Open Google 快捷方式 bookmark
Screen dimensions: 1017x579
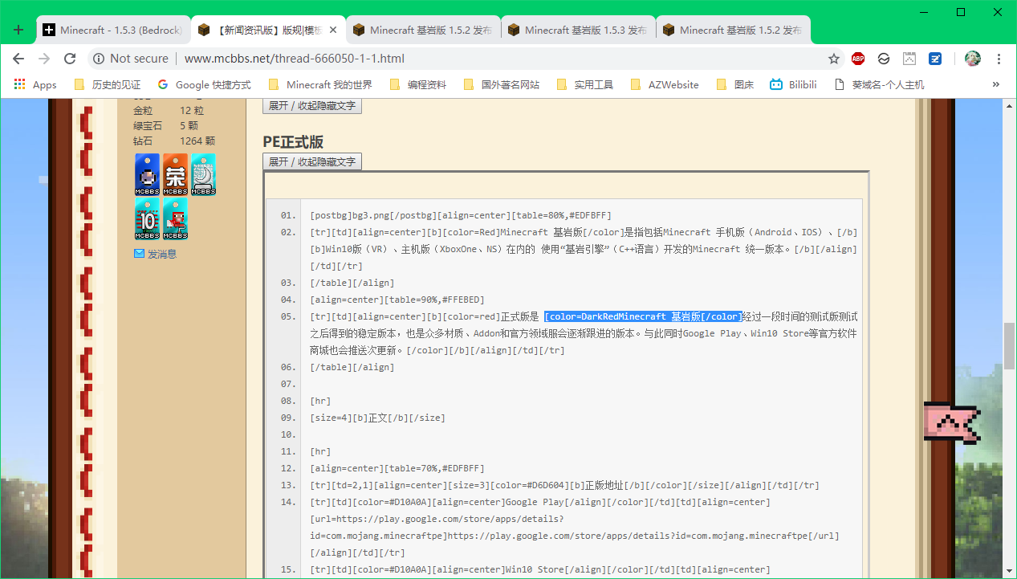(x=204, y=84)
